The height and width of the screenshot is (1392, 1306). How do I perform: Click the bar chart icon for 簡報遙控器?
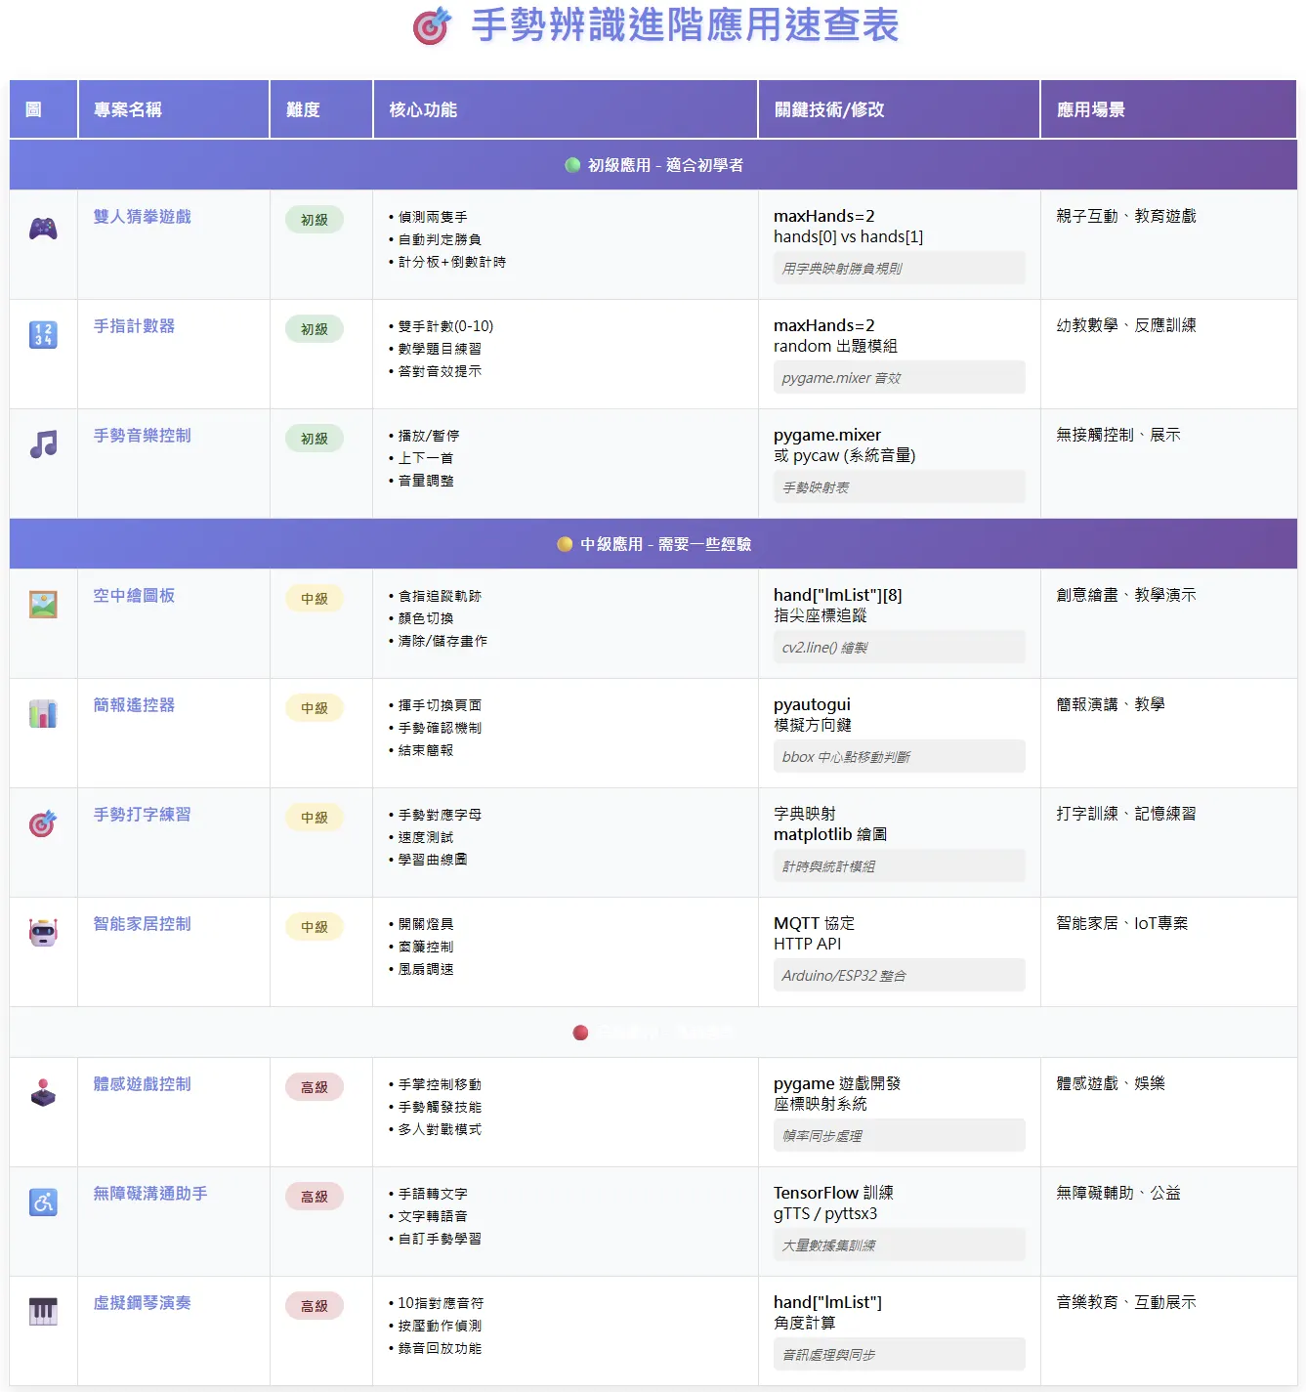pyautogui.click(x=43, y=714)
